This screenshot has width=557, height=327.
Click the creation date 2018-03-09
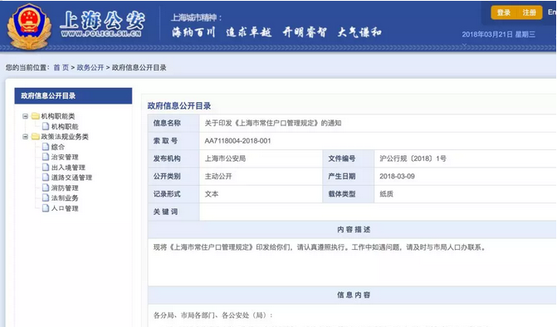pyautogui.click(x=397, y=177)
